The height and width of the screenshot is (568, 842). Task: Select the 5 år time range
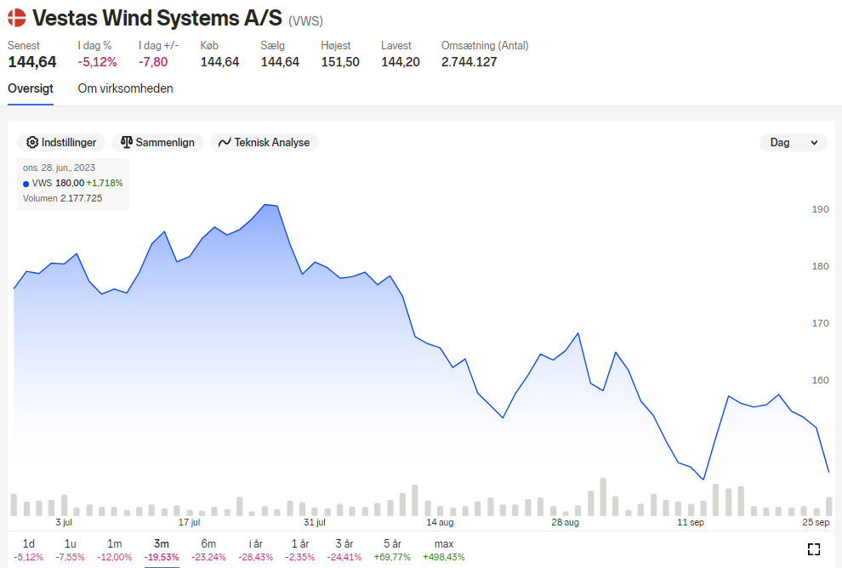392,550
